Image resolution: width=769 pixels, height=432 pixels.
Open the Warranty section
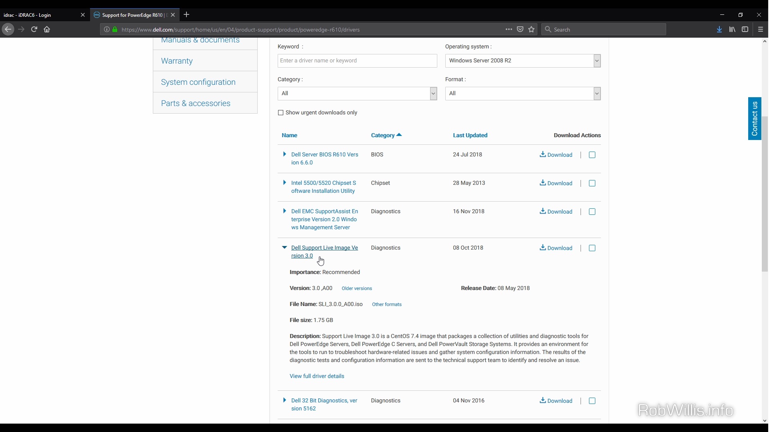(177, 61)
